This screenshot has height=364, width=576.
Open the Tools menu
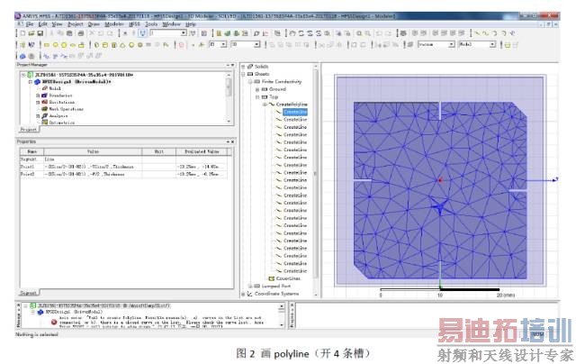(151, 24)
